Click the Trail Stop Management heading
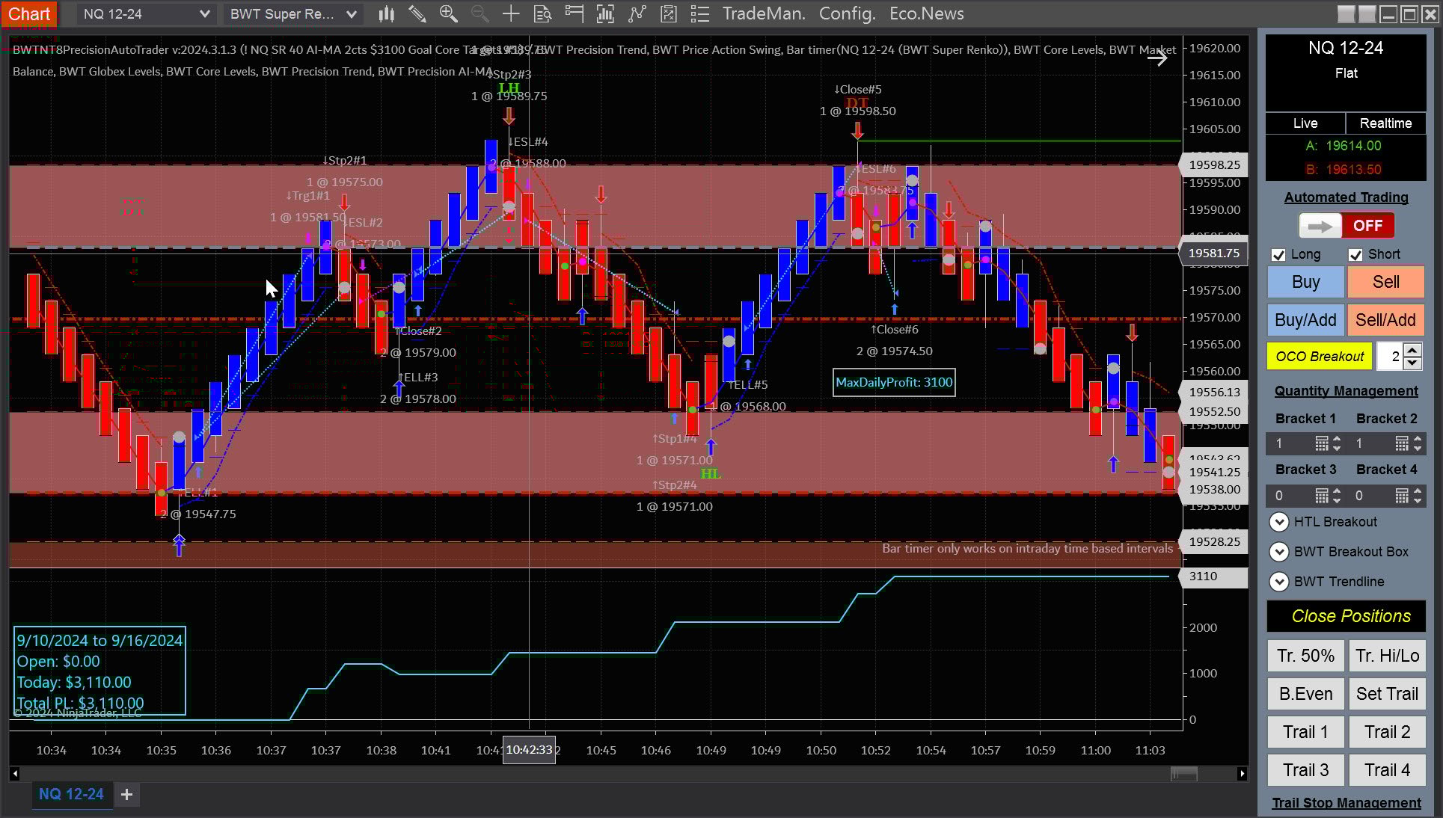This screenshot has height=818, width=1443. coord(1346,803)
